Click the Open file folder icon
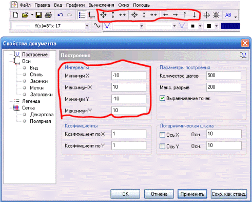The width and height of the screenshot is (252, 202). point(25,15)
